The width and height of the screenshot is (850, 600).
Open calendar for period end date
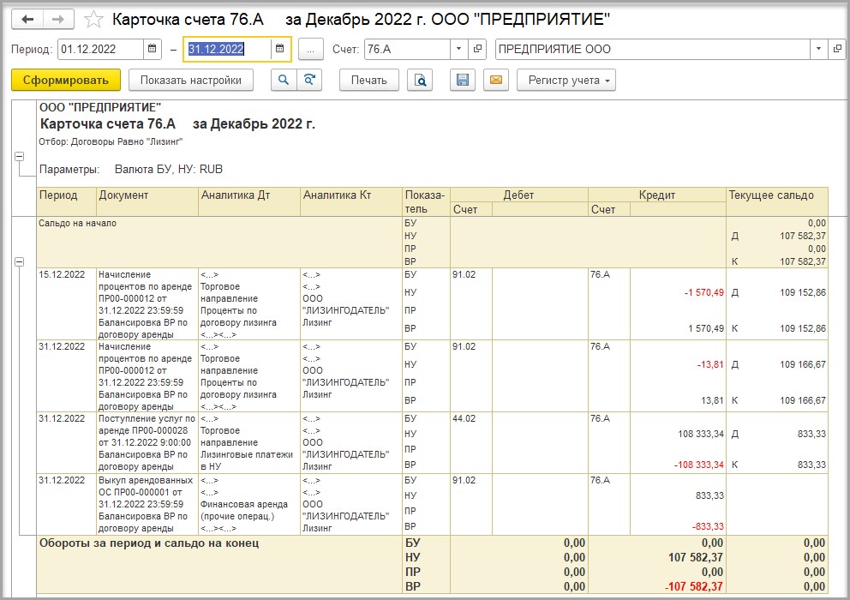[279, 49]
